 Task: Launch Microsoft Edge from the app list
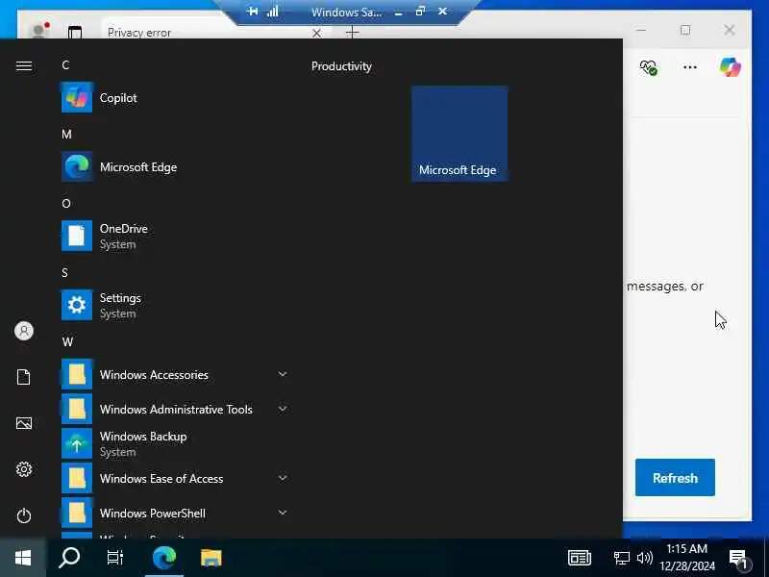tap(175, 166)
